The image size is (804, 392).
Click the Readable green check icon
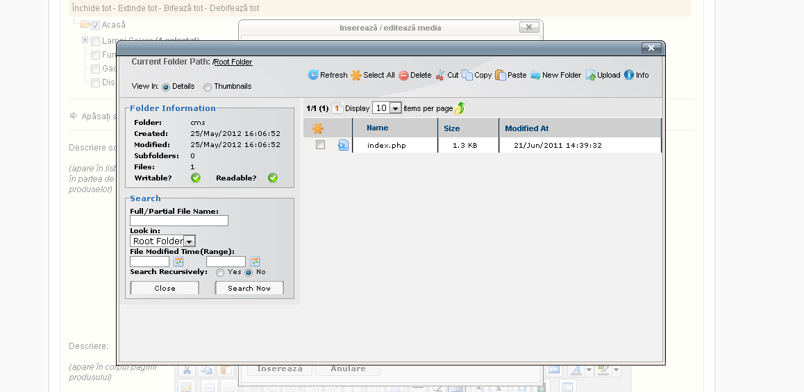click(x=273, y=178)
